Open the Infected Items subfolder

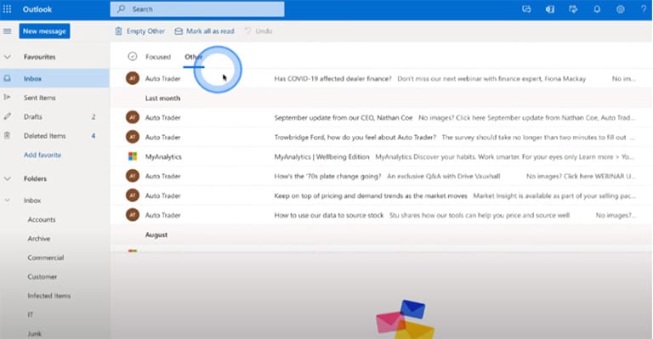(49, 296)
